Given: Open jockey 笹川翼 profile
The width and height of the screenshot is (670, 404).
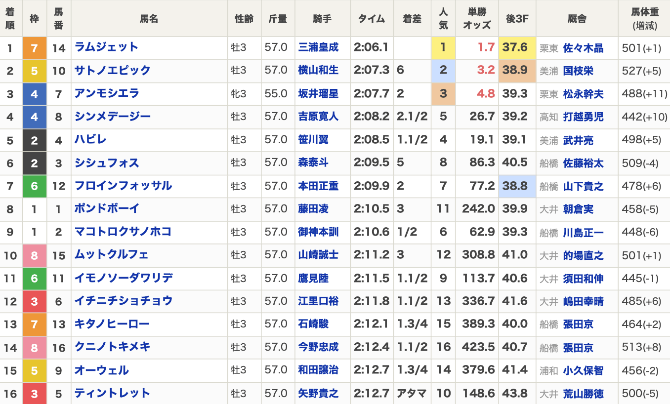Looking at the screenshot, I should 313,140.
